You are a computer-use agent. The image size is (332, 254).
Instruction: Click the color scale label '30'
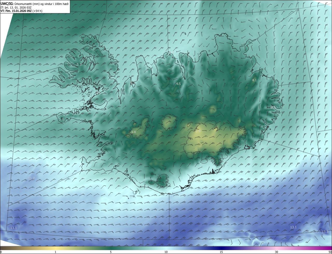click(276, 252)
